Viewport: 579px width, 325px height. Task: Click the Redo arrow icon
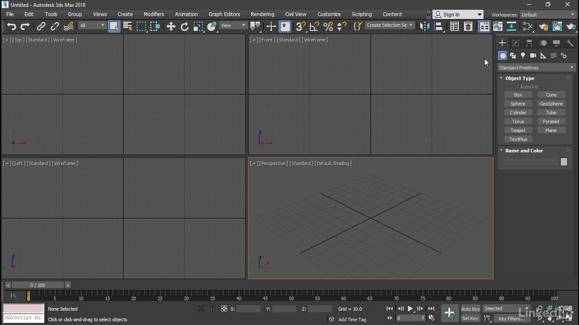pos(25,27)
